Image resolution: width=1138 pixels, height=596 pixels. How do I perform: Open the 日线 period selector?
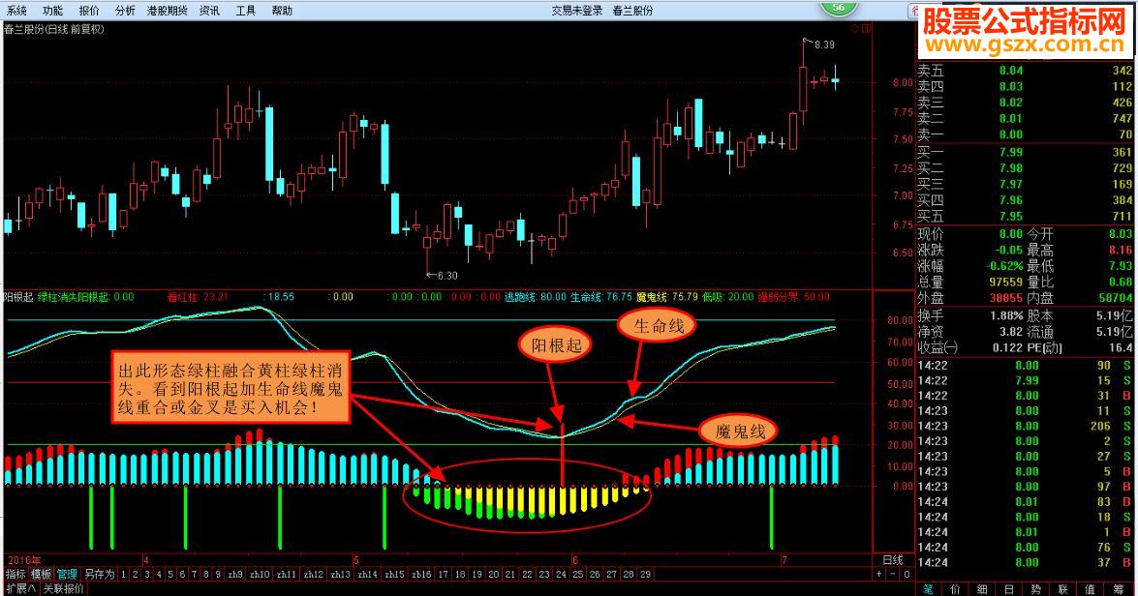pyautogui.click(x=893, y=560)
